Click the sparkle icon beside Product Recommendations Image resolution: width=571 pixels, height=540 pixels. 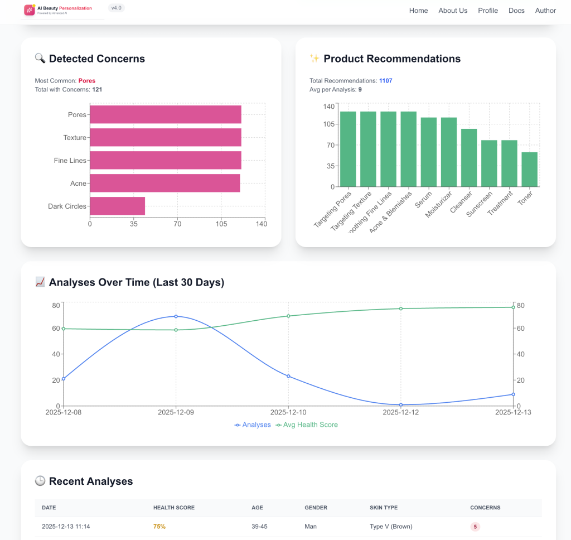click(x=314, y=59)
